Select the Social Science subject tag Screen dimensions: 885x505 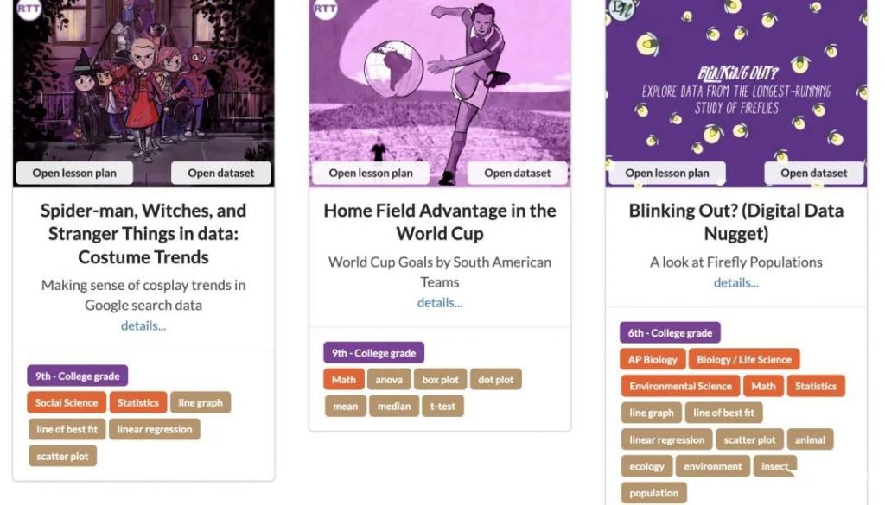(x=67, y=402)
